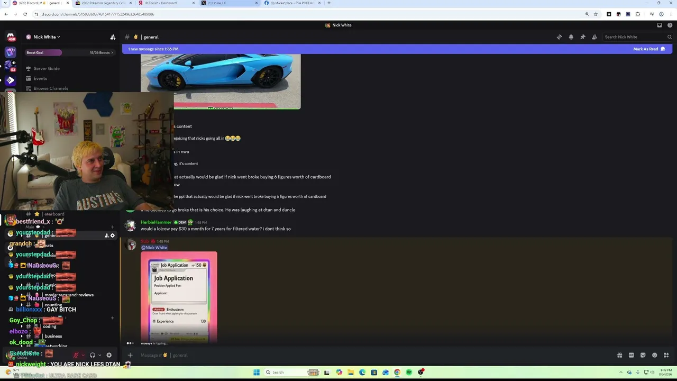Open the Extensions puzzle icon

(x=637, y=14)
